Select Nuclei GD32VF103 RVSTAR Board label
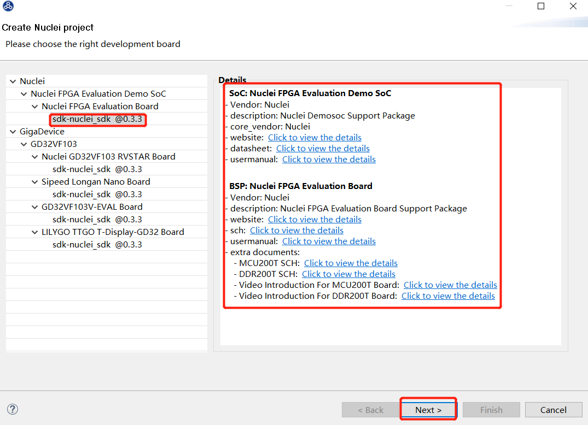Image resolution: width=588 pixels, height=425 pixels. click(x=108, y=157)
